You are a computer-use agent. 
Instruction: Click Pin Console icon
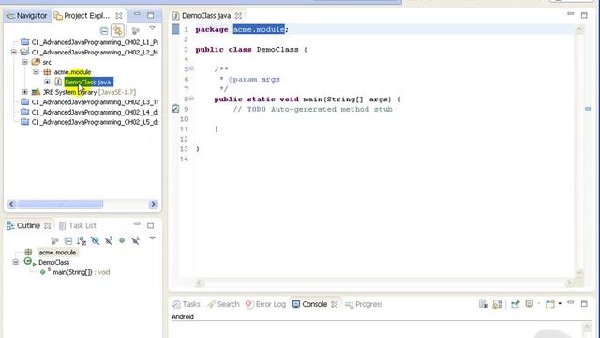[x=516, y=304]
